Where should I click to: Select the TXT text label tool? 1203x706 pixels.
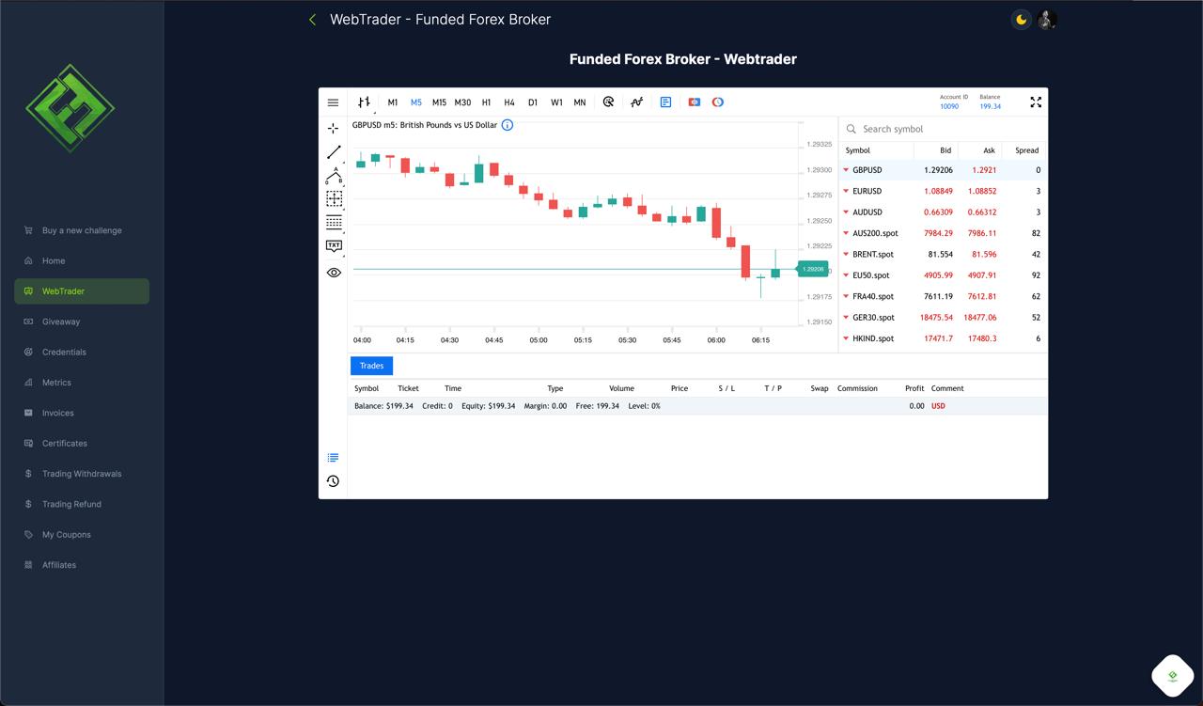[334, 245]
